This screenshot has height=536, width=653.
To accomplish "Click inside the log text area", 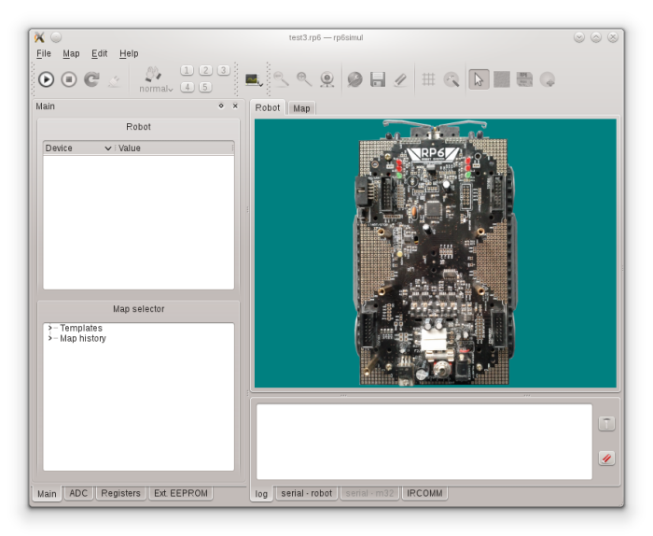I will coord(424,442).
